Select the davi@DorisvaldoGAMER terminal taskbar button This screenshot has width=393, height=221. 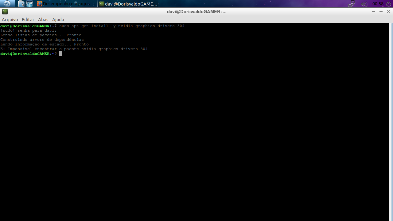[x=128, y=4]
